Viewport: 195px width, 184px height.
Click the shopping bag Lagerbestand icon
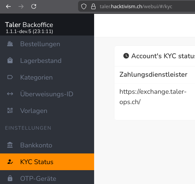click(10, 61)
